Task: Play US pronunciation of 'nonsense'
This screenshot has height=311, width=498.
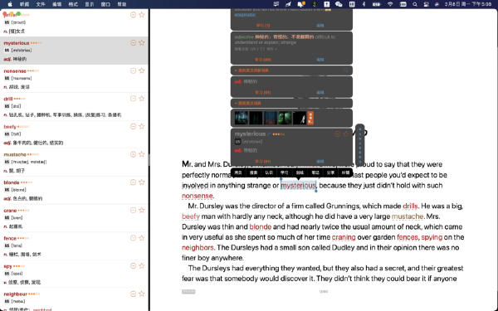Action: 7,79
